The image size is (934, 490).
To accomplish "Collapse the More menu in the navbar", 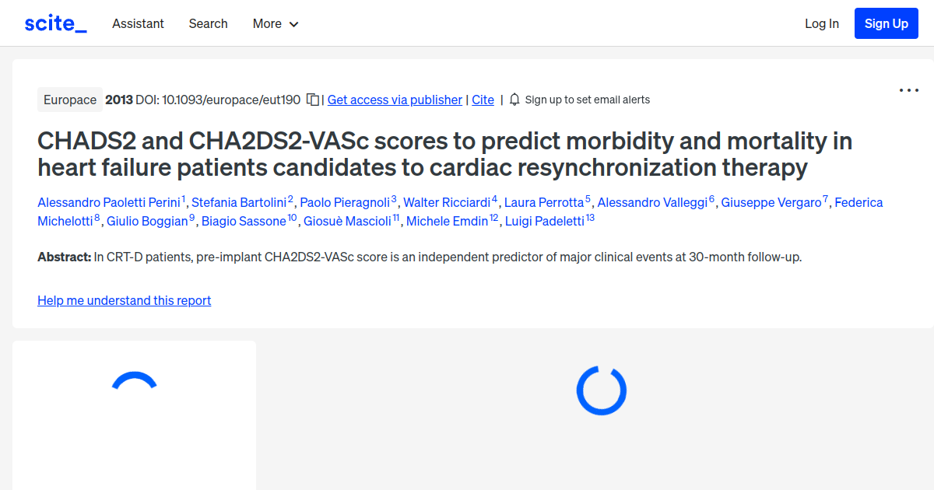I will click(x=275, y=23).
